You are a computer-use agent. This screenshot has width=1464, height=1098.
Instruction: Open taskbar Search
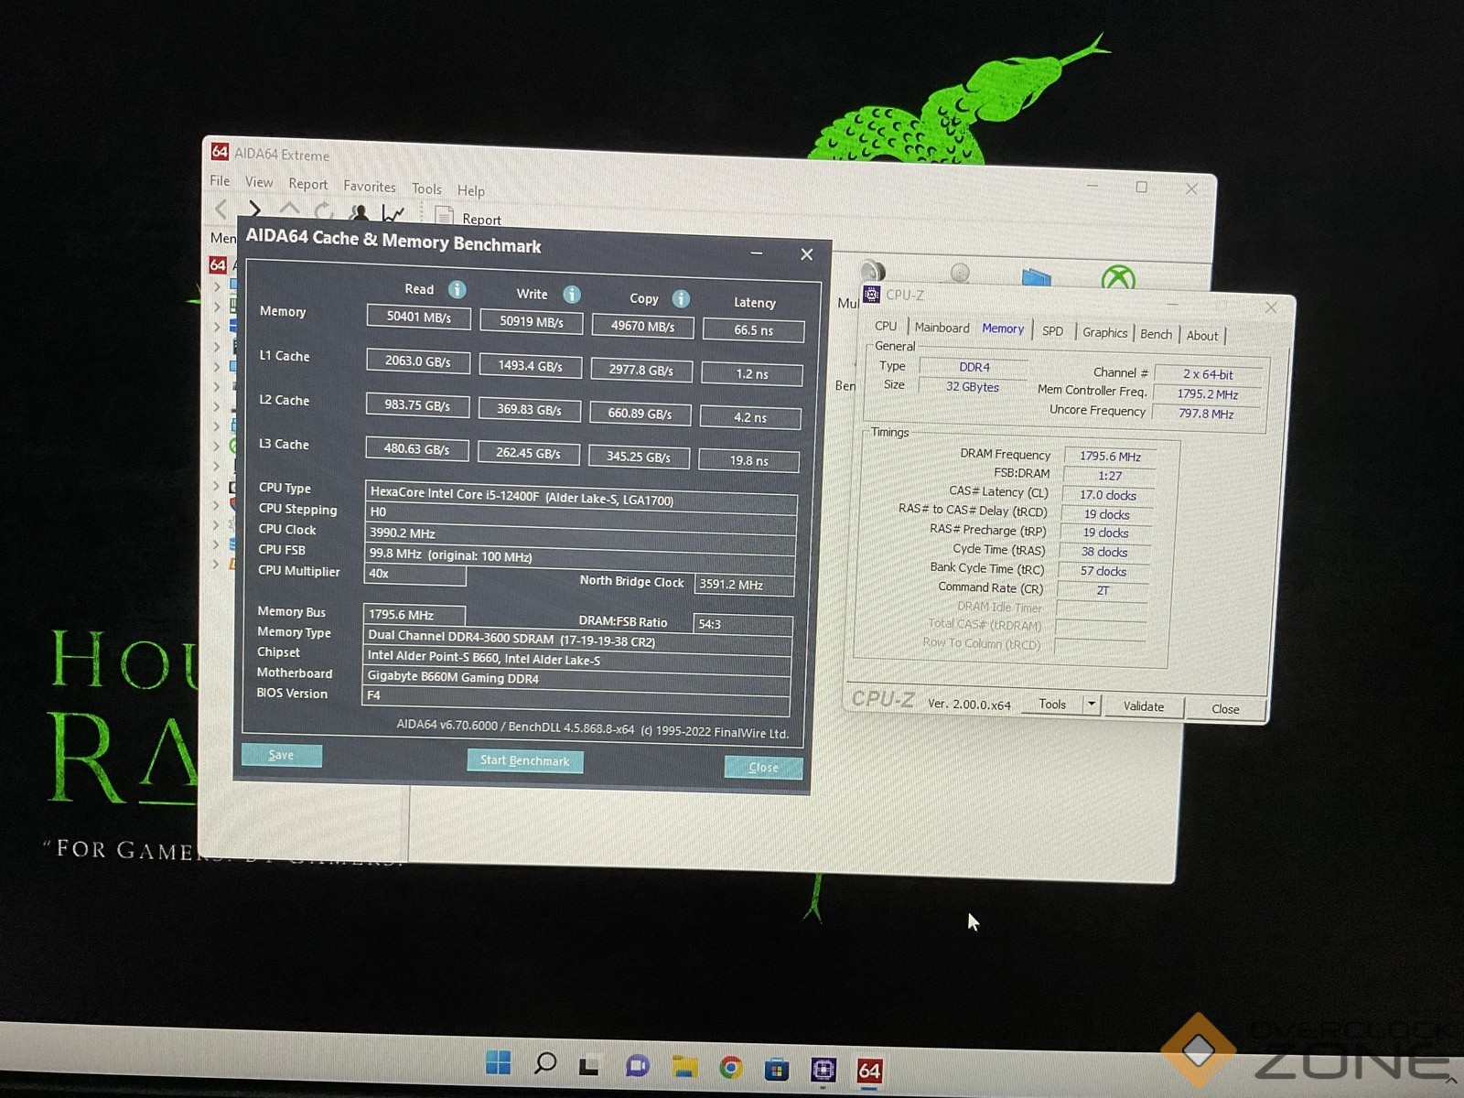click(x=545, y=1063)
